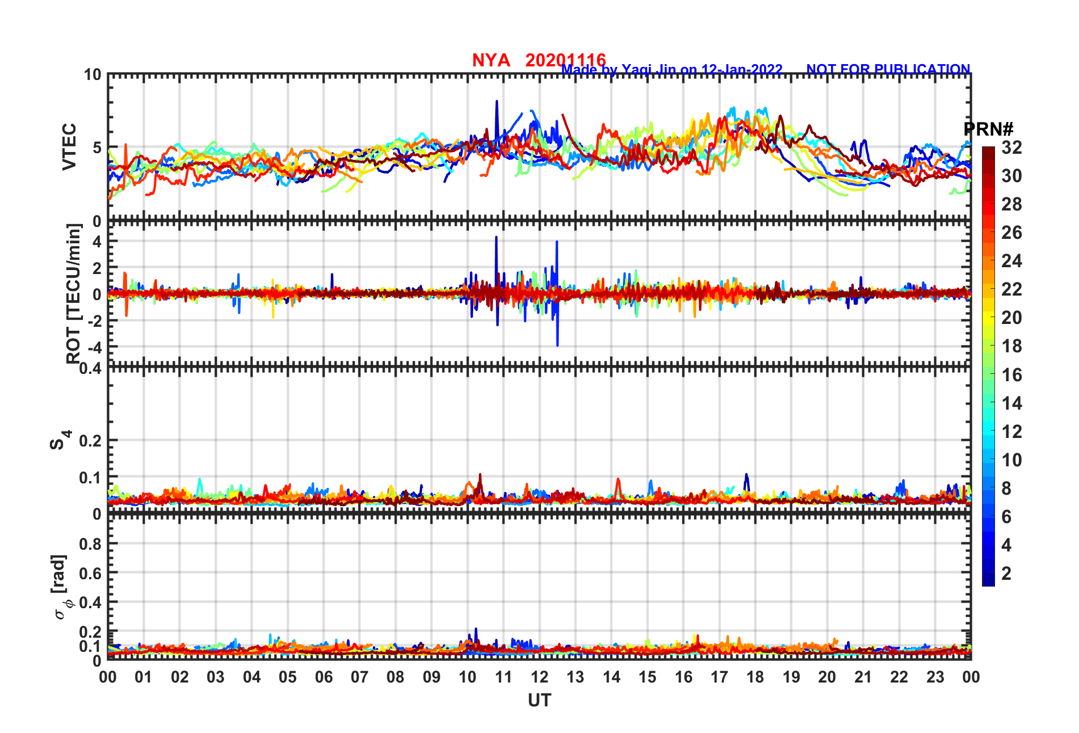Click the 'NOT FOR PUBLICATION' notice
This screenshot has width=1079, height=733.
coord(888,69)
